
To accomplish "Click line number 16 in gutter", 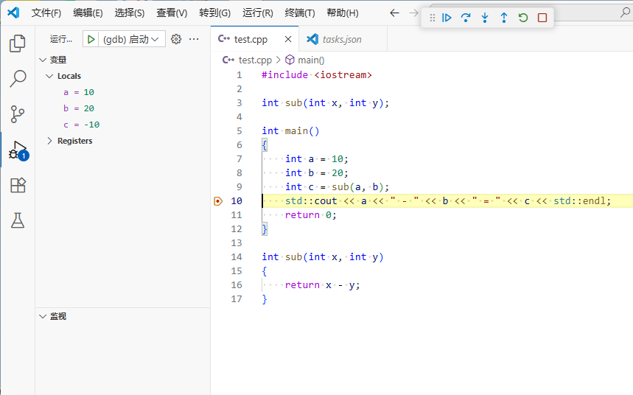I will click(x=237, y=285).
